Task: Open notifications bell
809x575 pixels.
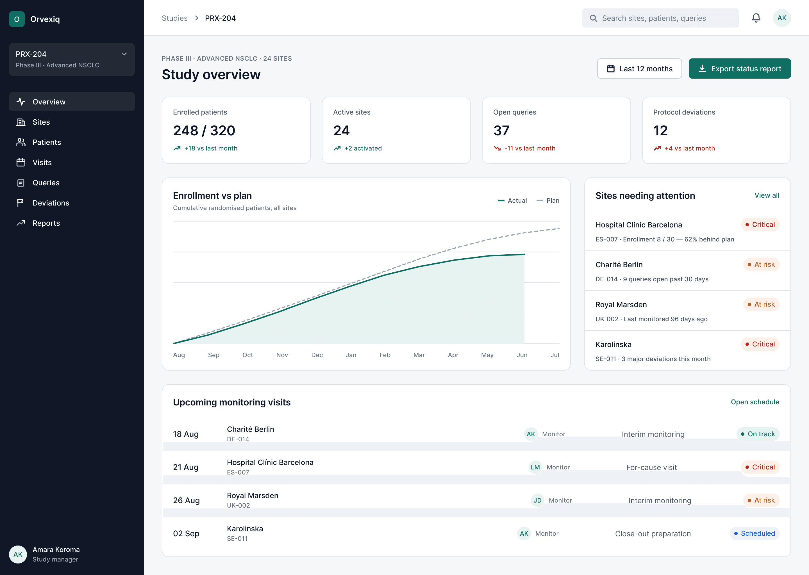Action: pos(756,18)
